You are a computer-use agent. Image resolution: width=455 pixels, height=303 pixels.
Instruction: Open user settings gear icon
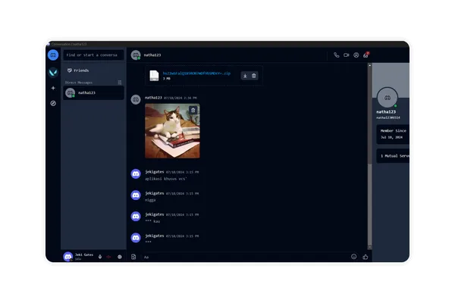(120, 257)
